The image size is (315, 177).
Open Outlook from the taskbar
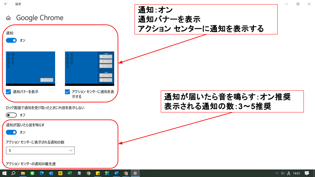point(51,173)
